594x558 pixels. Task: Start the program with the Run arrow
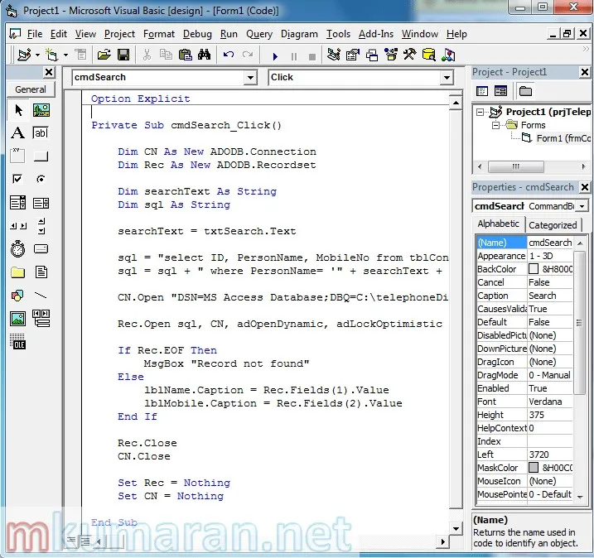pos(275,56)
